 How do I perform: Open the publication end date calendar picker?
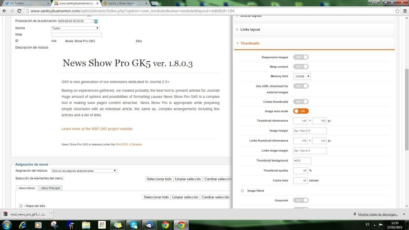pyautogui.click(x=96, y=22)
